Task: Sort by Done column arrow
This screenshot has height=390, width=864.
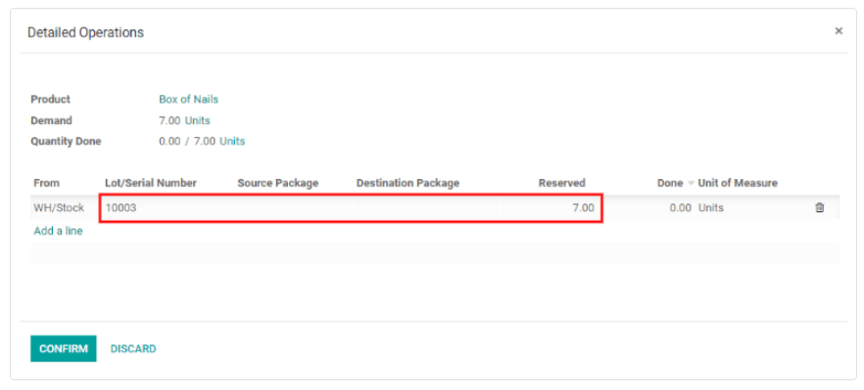Action: 691,183
